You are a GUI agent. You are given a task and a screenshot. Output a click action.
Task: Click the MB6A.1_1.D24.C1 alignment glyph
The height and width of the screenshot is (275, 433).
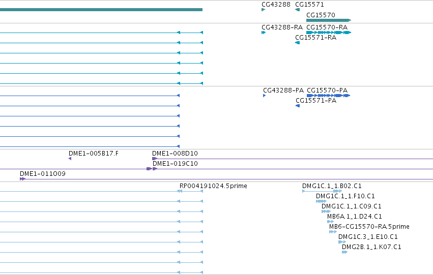pyautogui.click(x=330, y=222)
